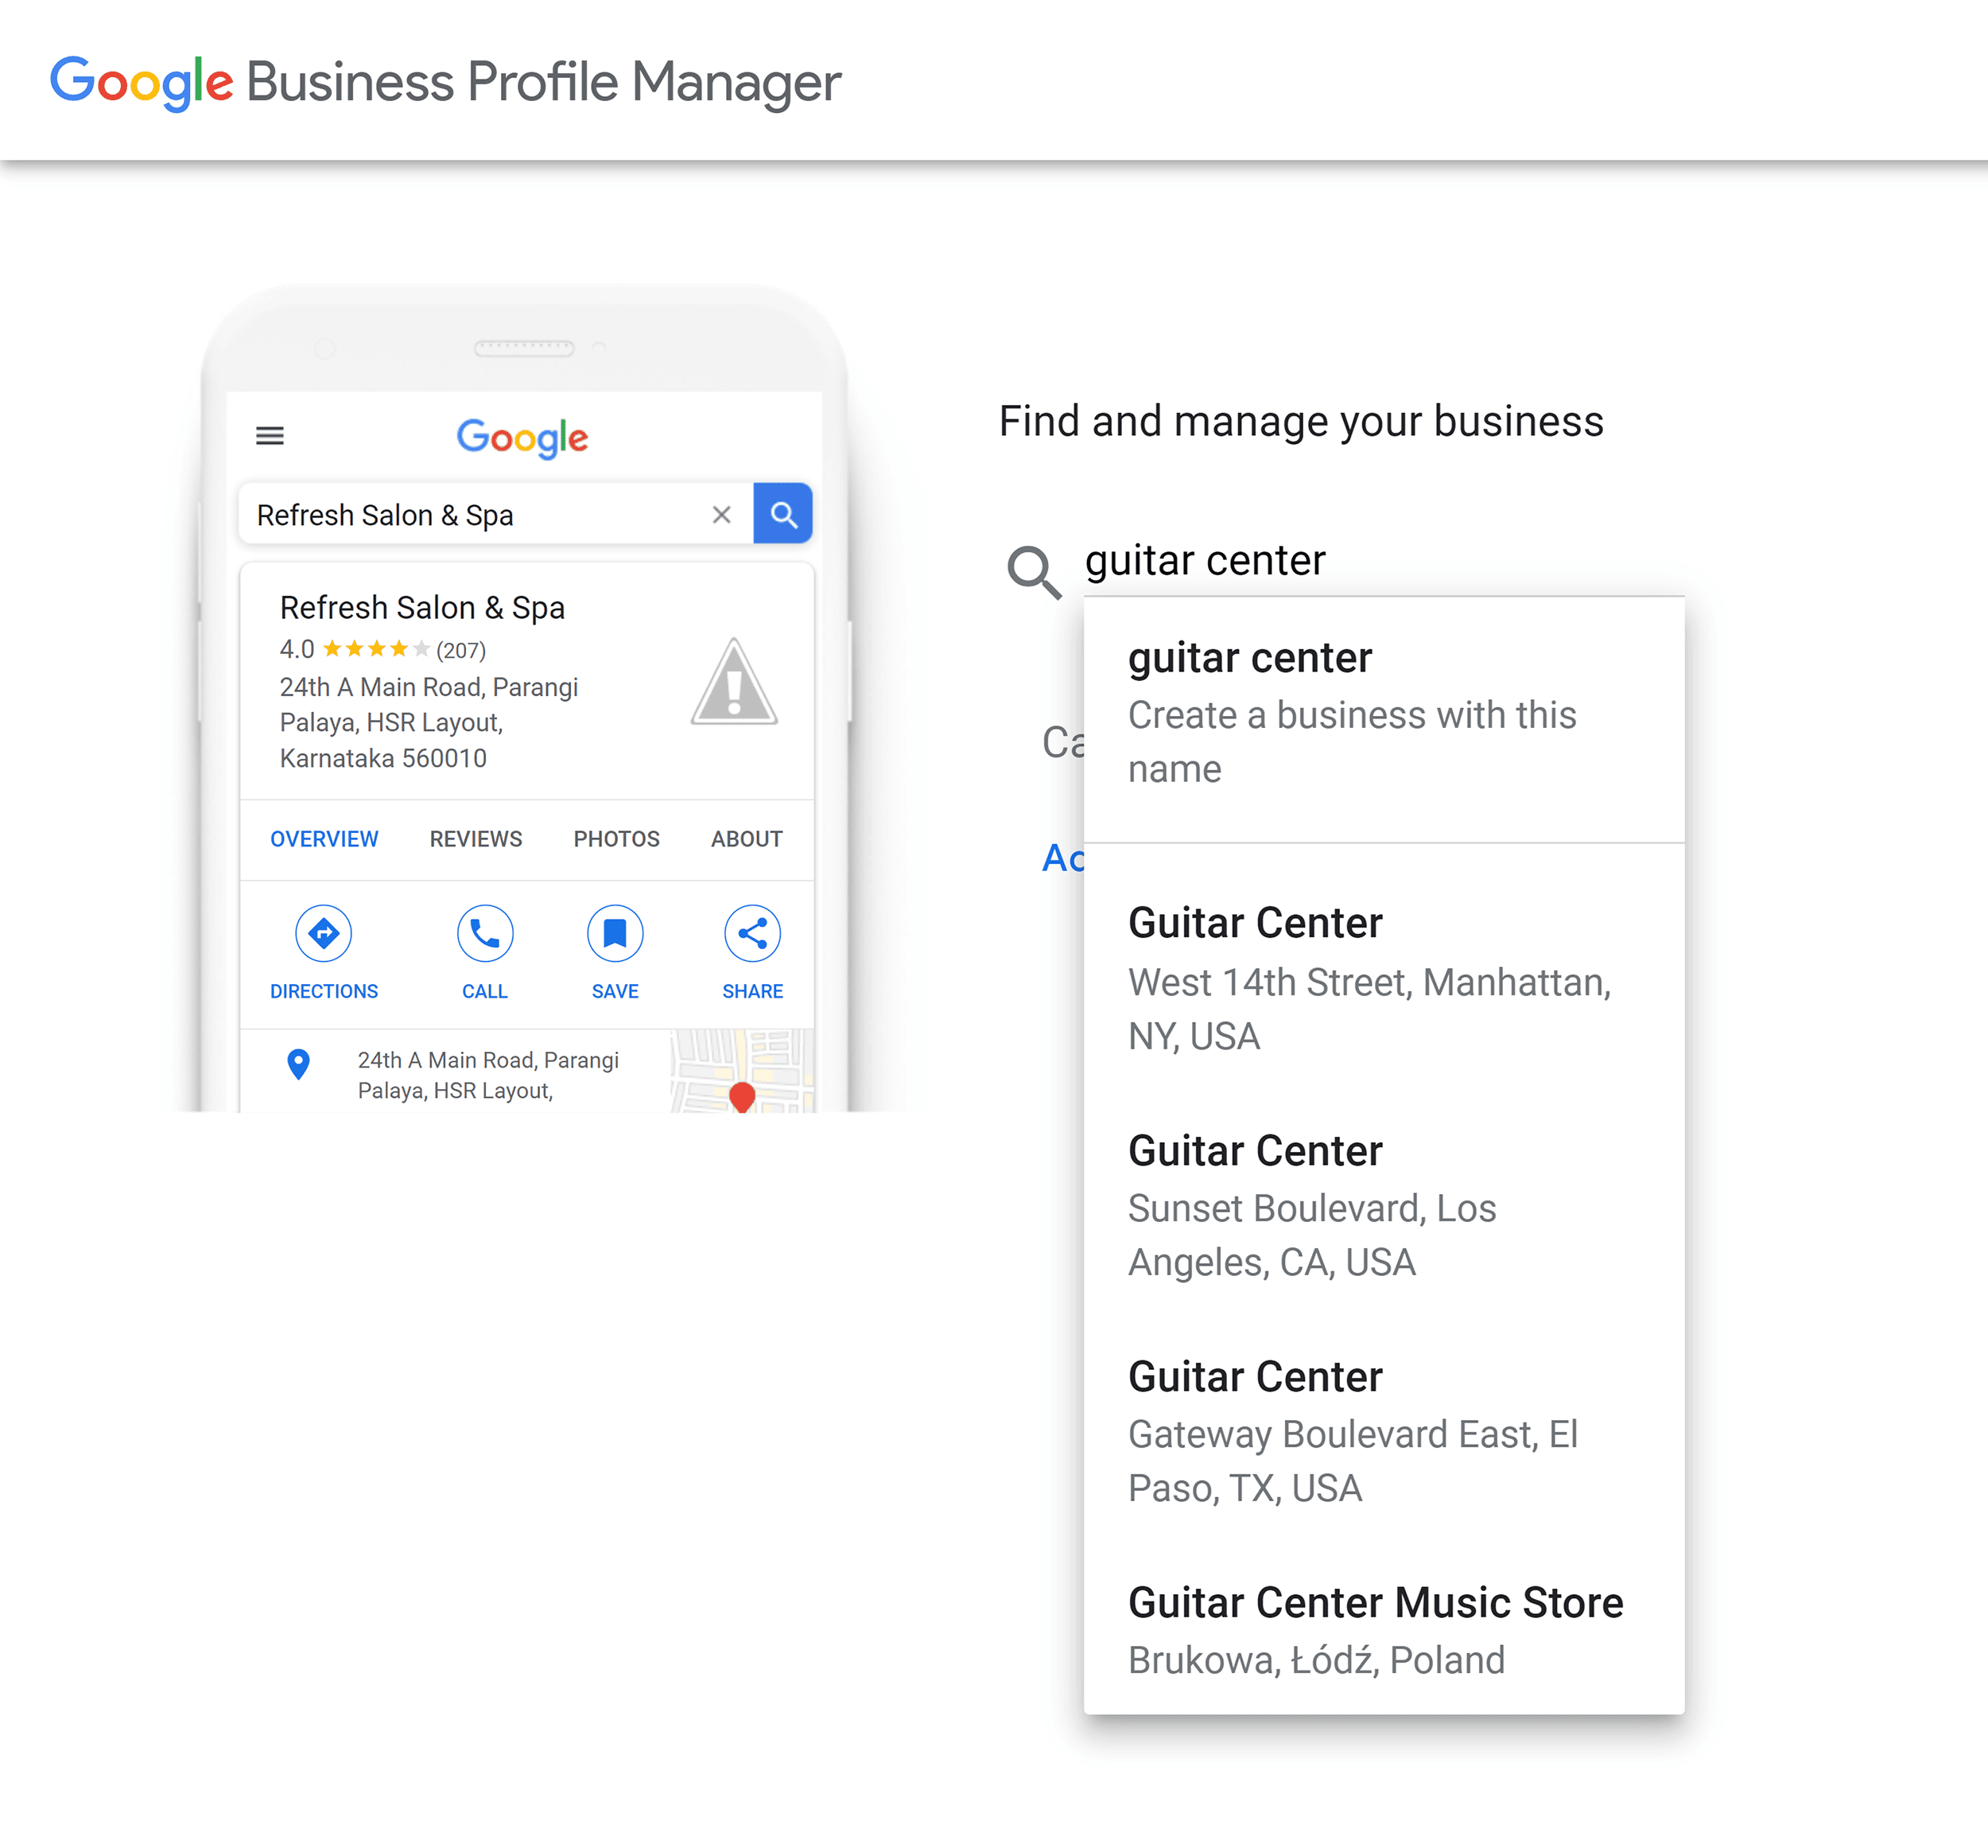Go to the ABOUT tab
This screenshot has height=1848, width=1988.
(x=747, y=839)
